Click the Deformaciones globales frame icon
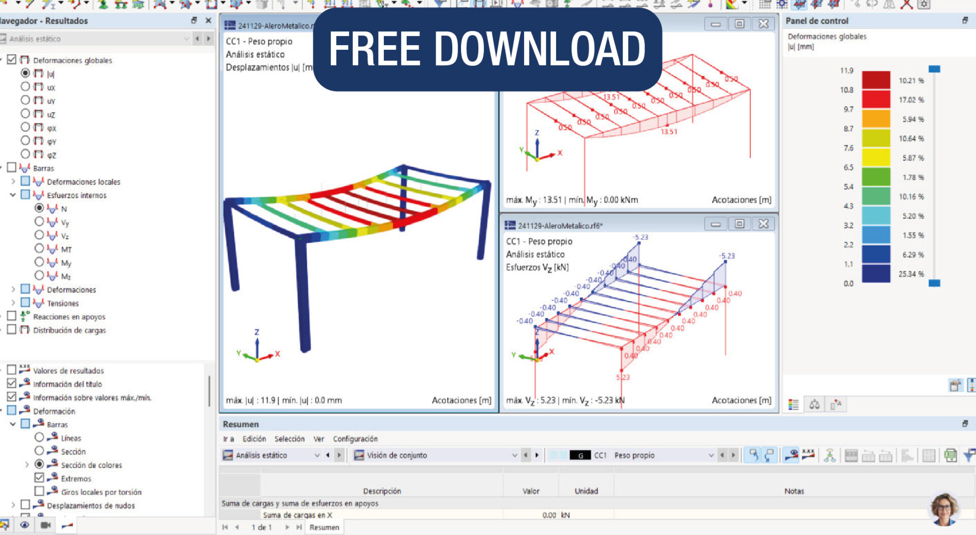 point(24,60)
